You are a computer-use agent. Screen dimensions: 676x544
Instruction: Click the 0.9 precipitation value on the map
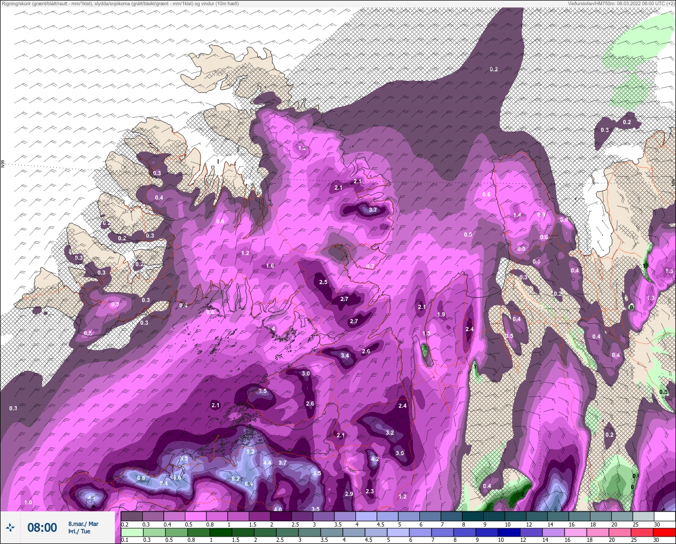541,215
